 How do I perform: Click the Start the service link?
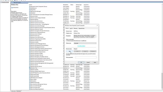12,7
